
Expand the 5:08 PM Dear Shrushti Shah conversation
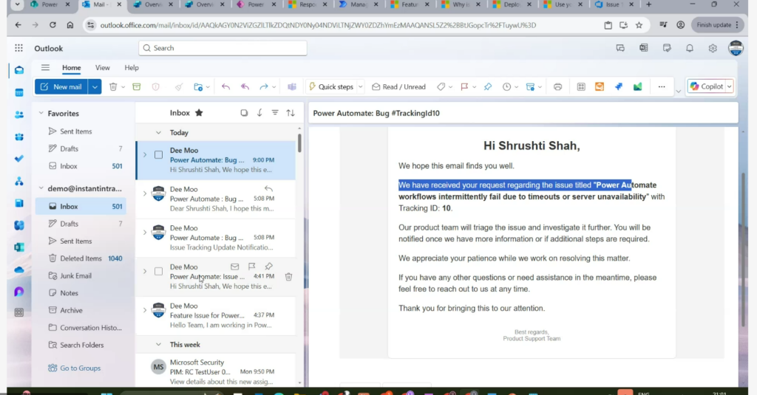pos(144,194)
